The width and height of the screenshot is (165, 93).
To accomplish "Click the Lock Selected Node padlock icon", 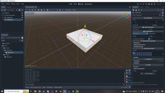I will click(x=41, y=10).
